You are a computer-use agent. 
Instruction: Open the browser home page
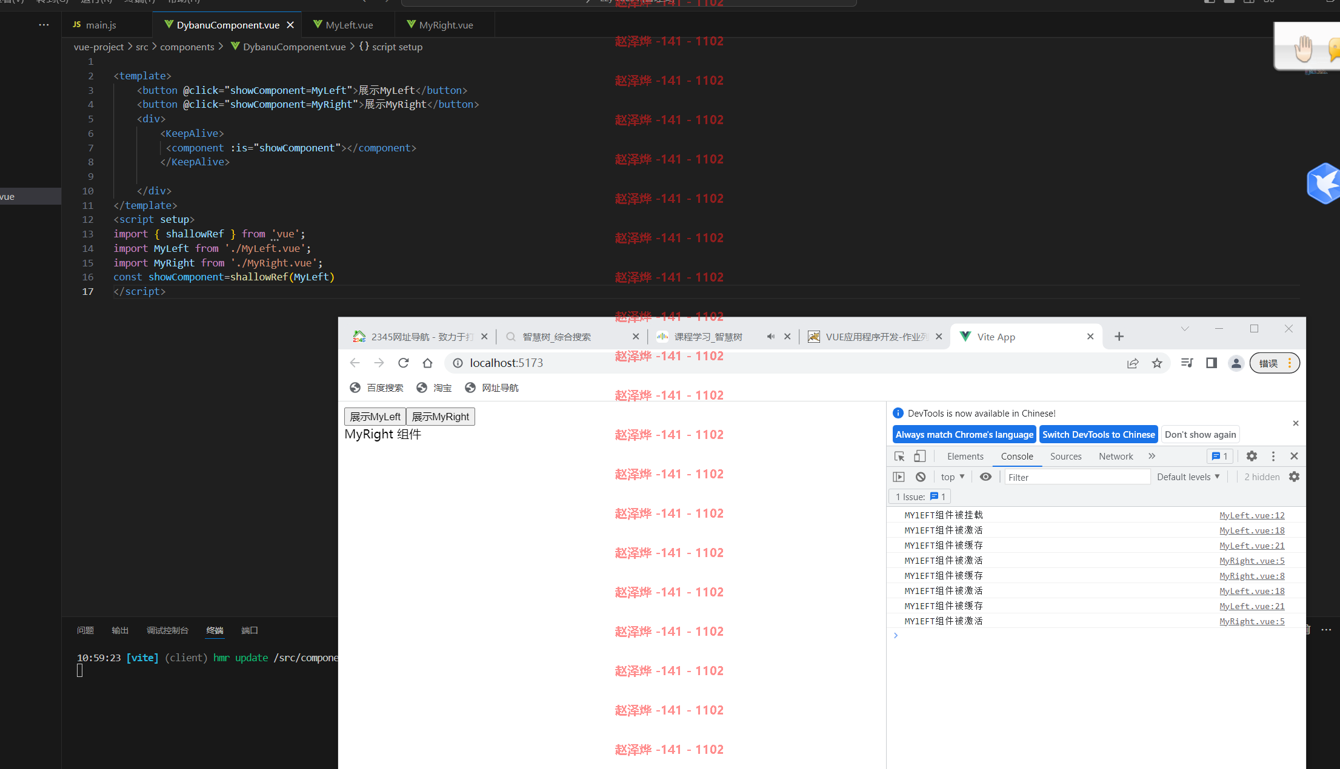click(428, 363)
